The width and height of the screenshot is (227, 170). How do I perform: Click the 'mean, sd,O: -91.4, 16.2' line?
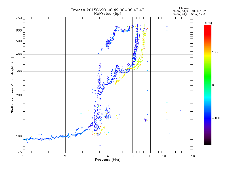(189, 11)
